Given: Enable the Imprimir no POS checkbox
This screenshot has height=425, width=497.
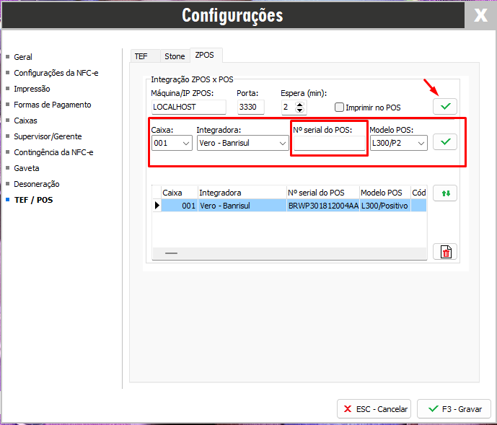Looking at the screenshot, I should [x=340, y=108].
